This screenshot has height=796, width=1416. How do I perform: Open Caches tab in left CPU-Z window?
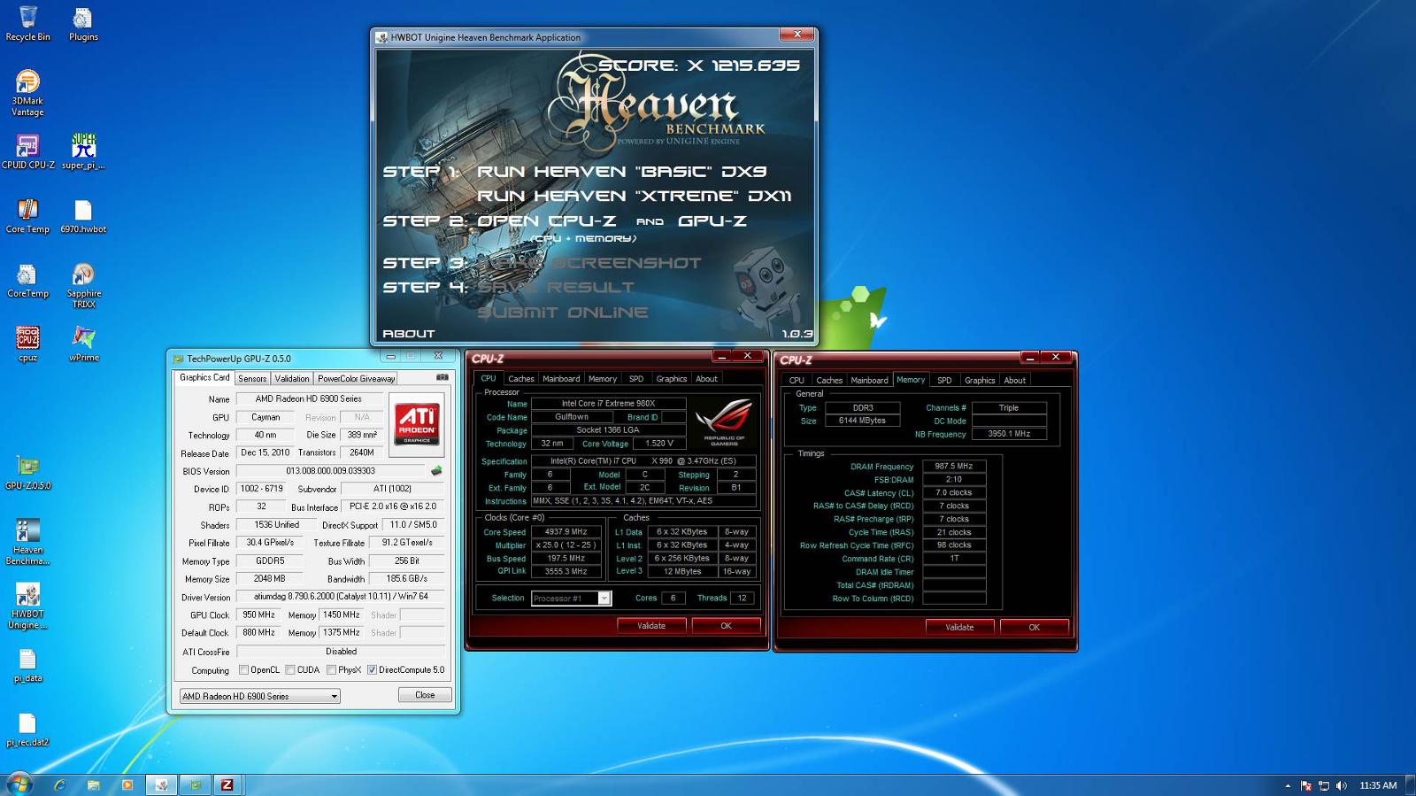click(521, 378)
